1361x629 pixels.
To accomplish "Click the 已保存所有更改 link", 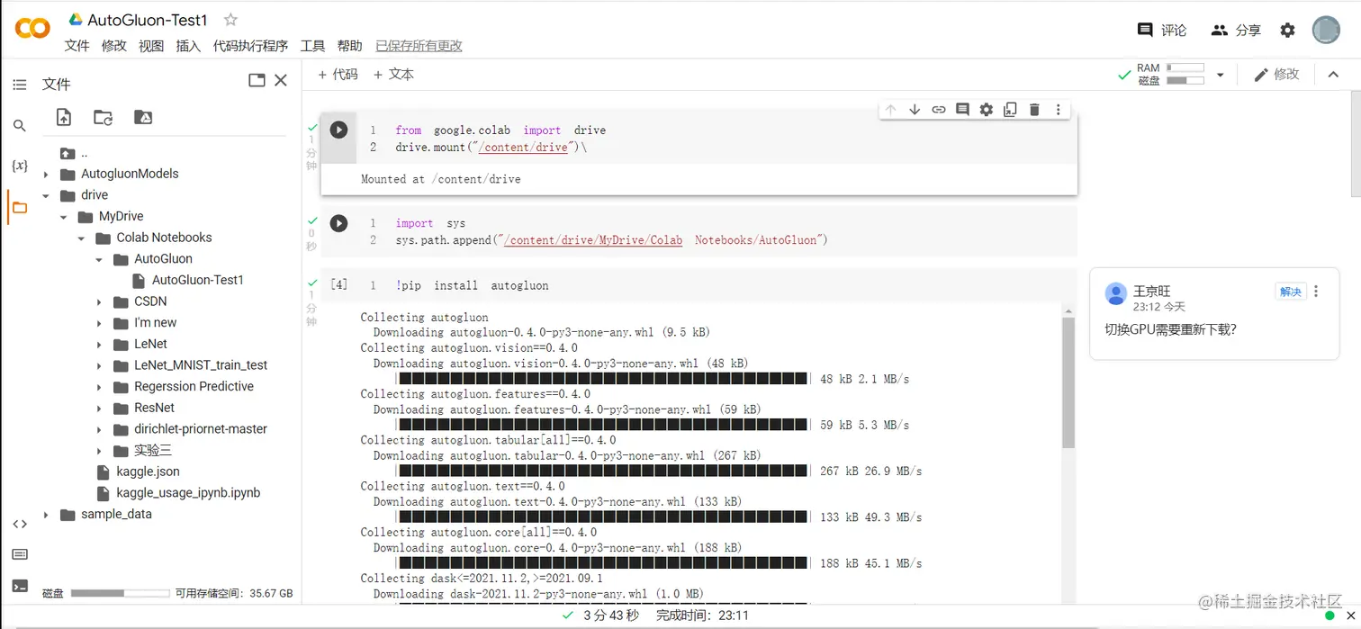I will coord(419,46).
